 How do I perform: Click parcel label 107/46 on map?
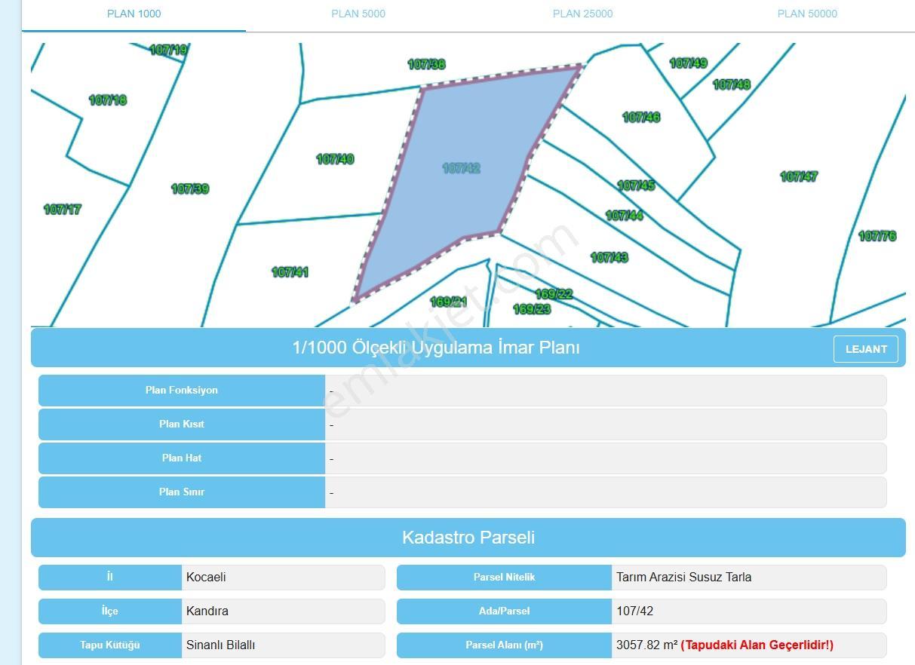coord(641,118)
